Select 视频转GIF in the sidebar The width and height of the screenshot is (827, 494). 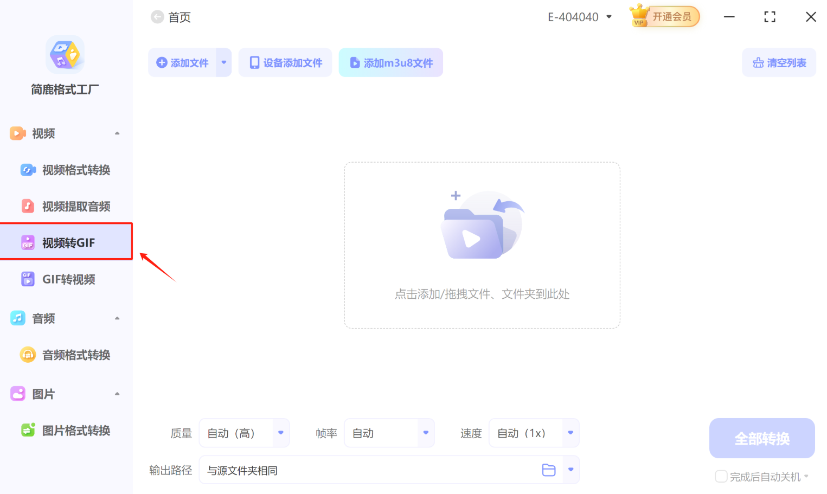(66, 242)
